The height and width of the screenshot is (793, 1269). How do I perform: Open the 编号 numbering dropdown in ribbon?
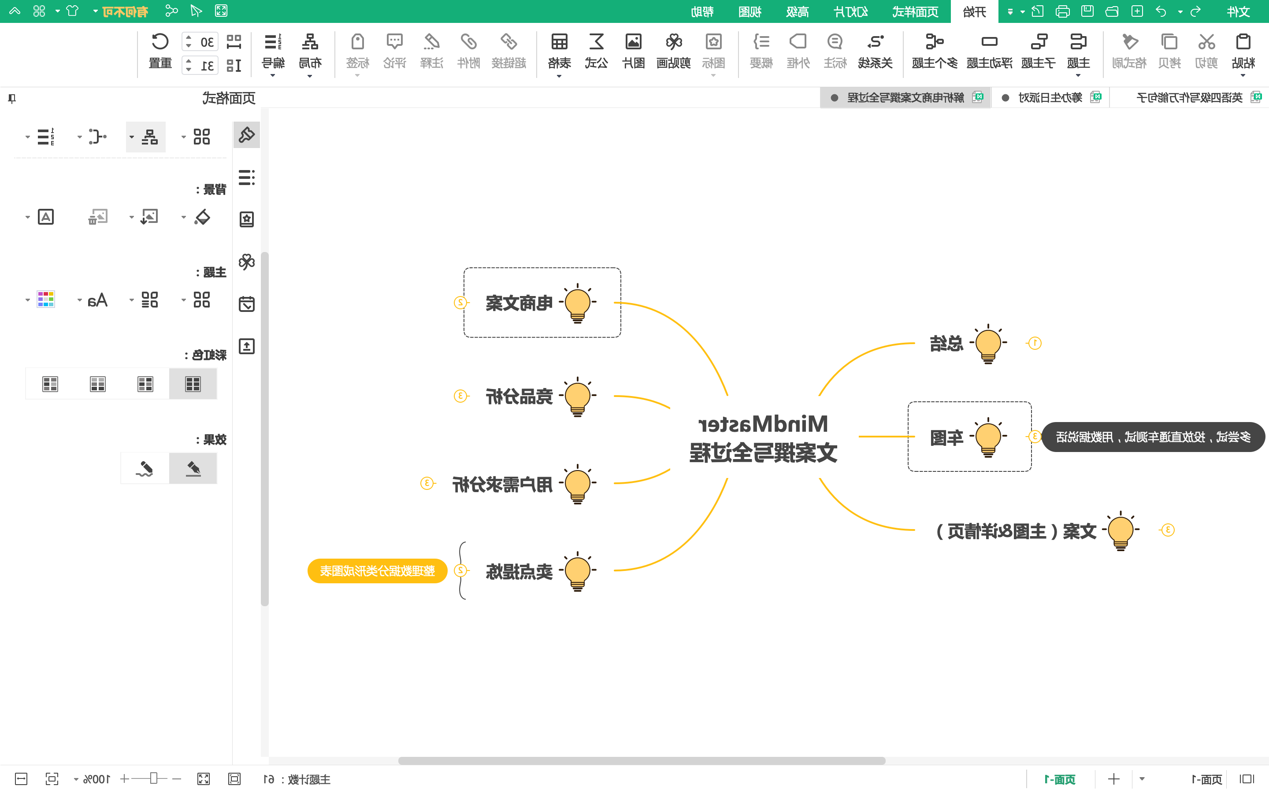pyautogui.click(x=273, y=75)
